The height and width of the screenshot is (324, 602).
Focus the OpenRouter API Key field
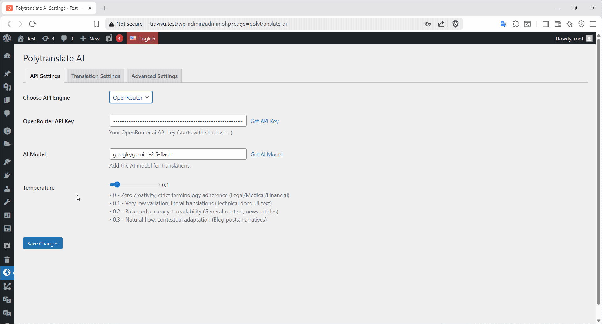pyautogui.click(x=178, y=121)
